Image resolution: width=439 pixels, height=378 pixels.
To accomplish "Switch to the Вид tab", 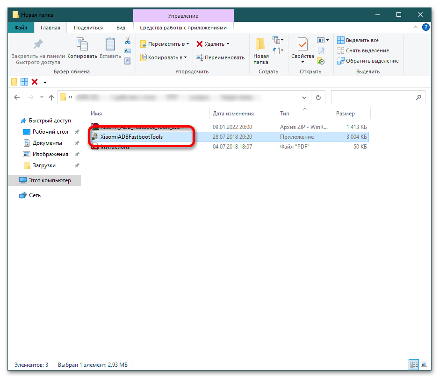I will coord(121,28).
